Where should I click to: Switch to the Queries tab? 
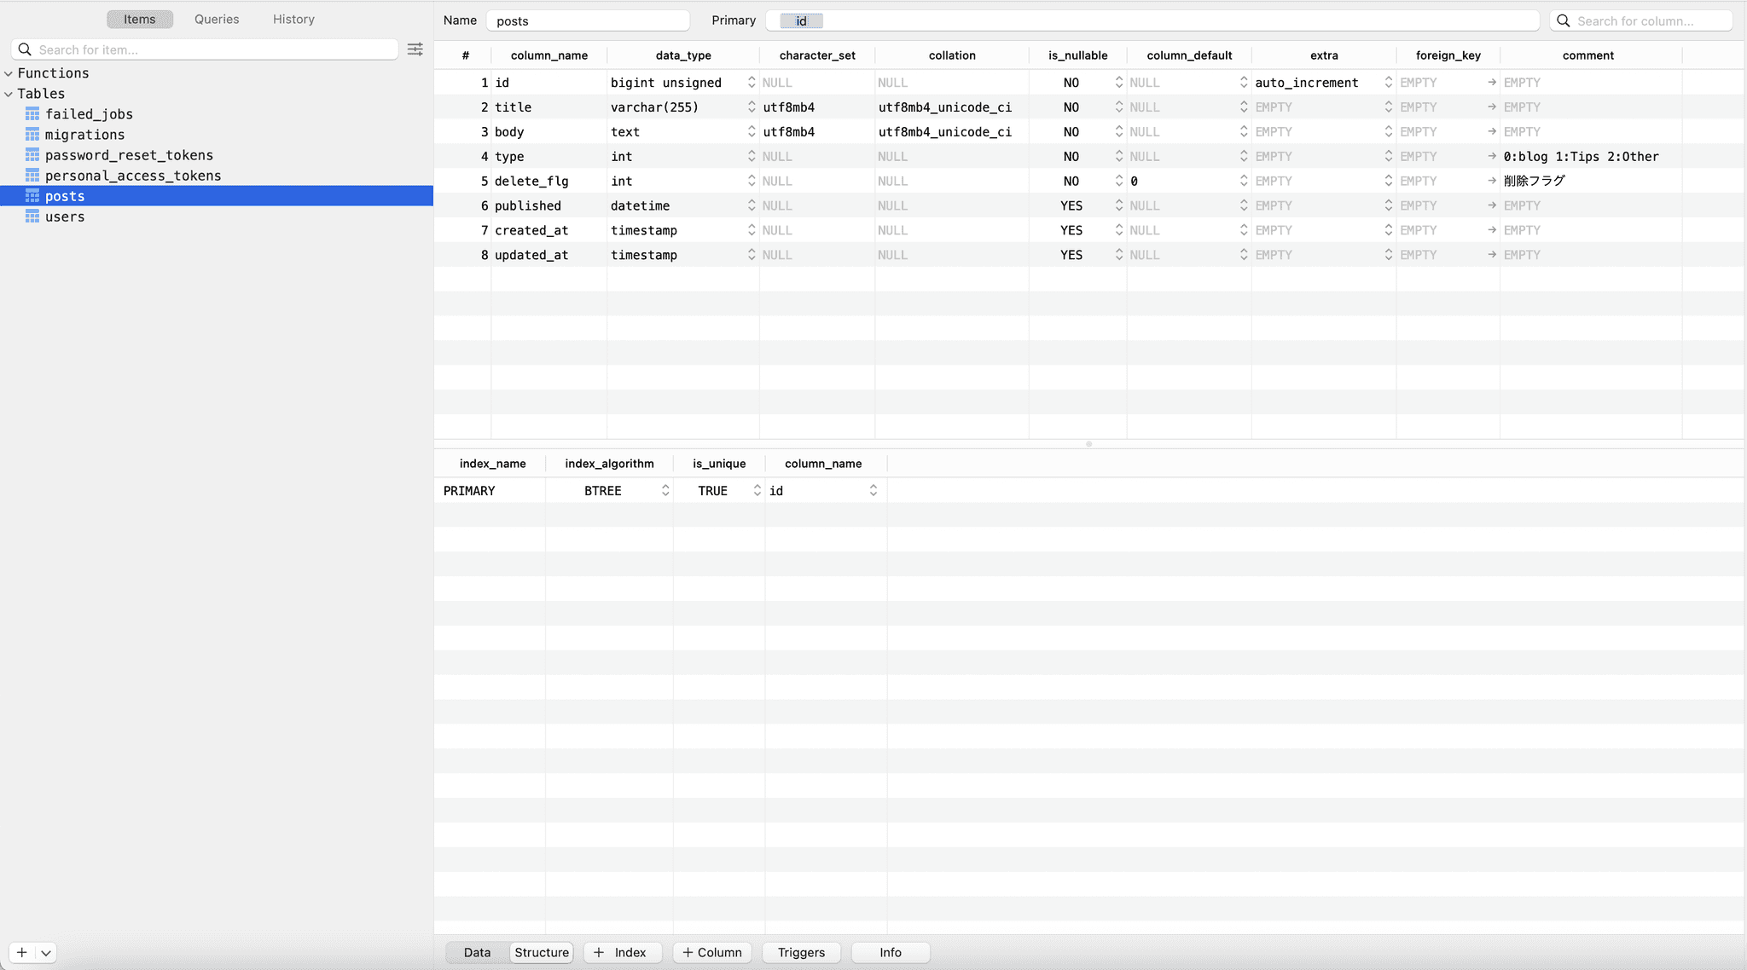(216, 19)
